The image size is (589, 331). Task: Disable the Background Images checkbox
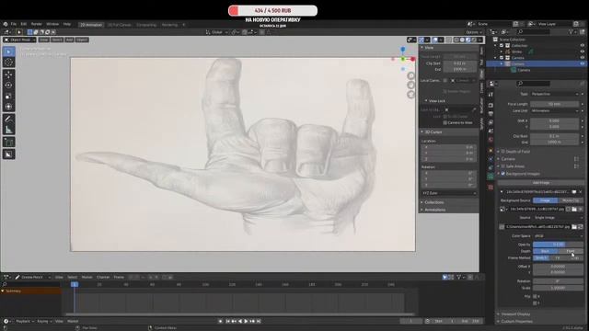pyautogui.click(x=503, y=174)
